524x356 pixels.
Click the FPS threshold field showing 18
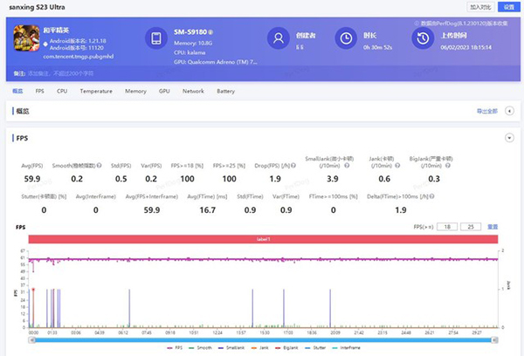pos(446,226)
